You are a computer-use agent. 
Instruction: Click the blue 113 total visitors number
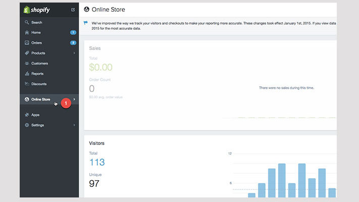point(97,162)
